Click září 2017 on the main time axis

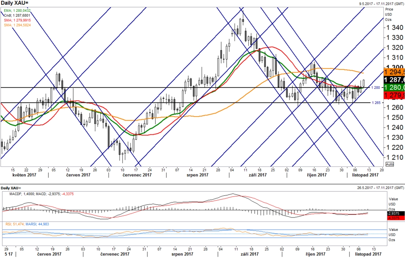click(x=257, y=175)
